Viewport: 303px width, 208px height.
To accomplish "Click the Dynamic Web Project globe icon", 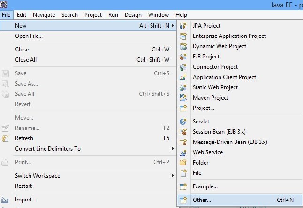I will [x=183, y=46].
